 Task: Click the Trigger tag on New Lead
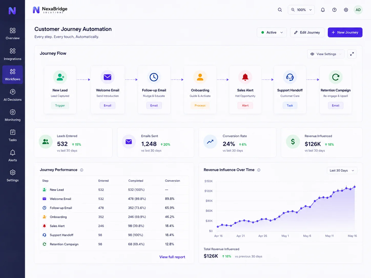coord(60,105)
